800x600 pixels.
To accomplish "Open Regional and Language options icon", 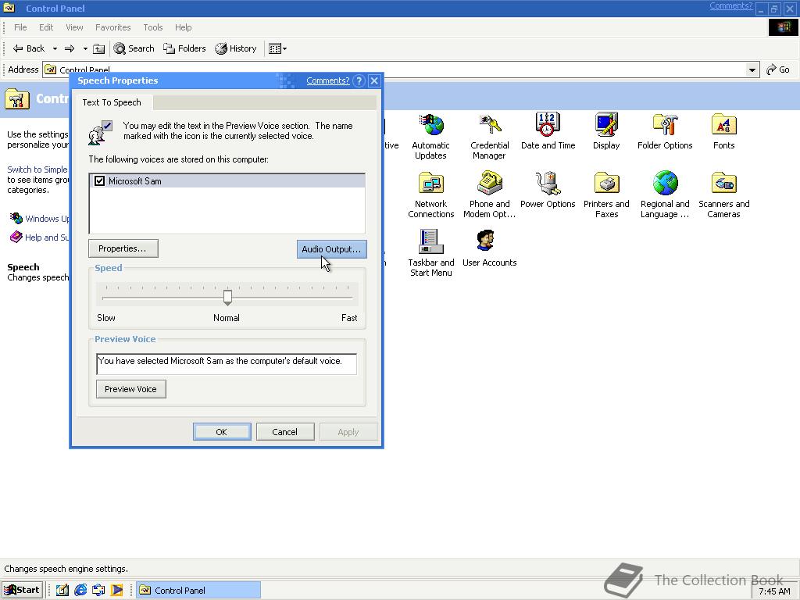I will click(665, 195).
